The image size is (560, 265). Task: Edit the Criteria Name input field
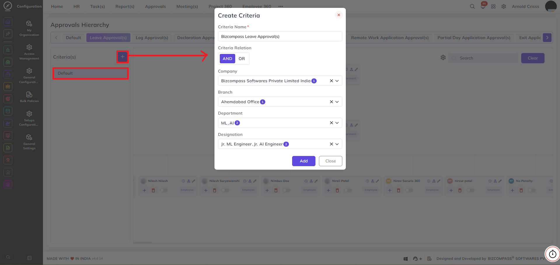pyautogui.click(x=280, y=36)
